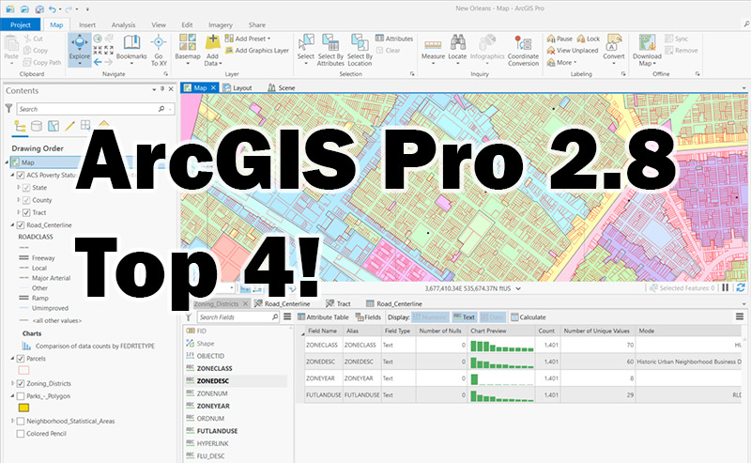Click the Parcels pink symbol swatch
This screenshot has width=751, height=463.
point(23,370)
